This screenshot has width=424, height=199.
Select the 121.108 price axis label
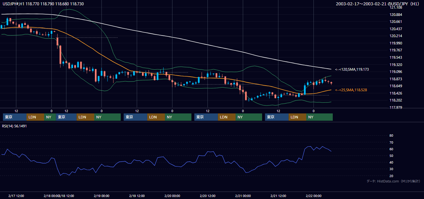pyautogui.click(x=396, y=7)
